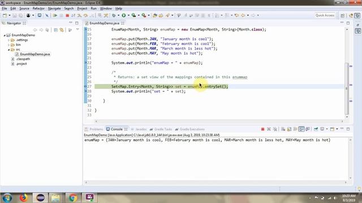The width and height of the screenshot is (362, 203).
Task: Open the Debug button dropdown arrow
Action: point(118,15)
